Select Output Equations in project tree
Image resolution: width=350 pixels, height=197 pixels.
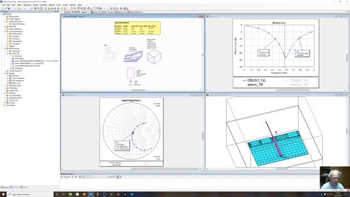pyautogui.click(x=15, y=71)
